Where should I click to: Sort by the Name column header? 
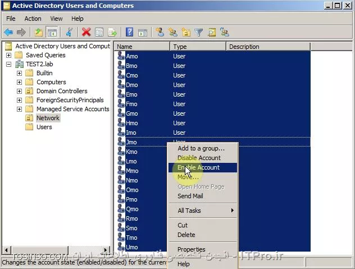pos(142,47)
